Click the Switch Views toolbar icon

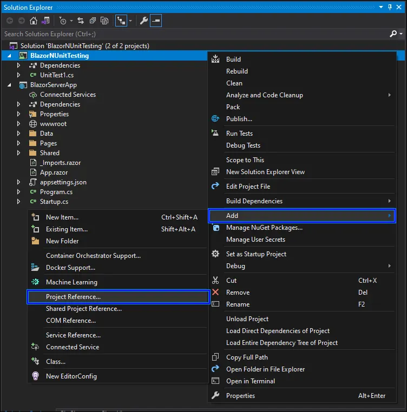click(x=45, y=21)
